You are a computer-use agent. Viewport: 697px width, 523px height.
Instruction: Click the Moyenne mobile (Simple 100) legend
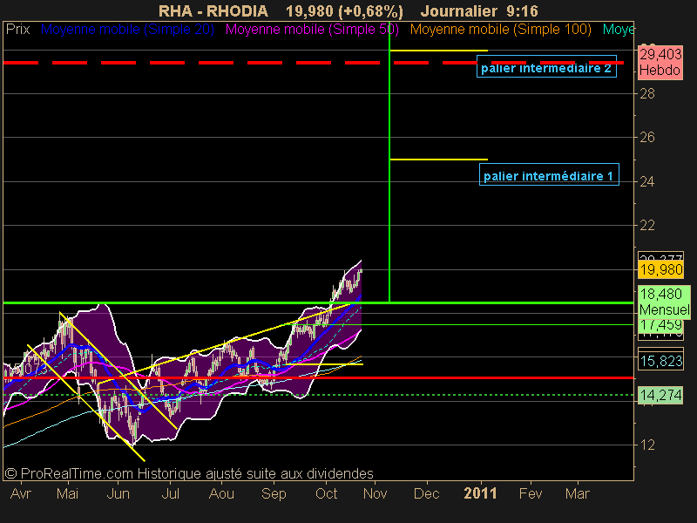501,30
